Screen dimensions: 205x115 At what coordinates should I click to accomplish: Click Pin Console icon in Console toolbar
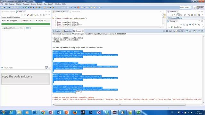(x=187, y=31)
